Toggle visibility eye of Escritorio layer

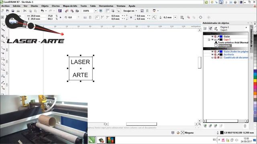[212, 54]
